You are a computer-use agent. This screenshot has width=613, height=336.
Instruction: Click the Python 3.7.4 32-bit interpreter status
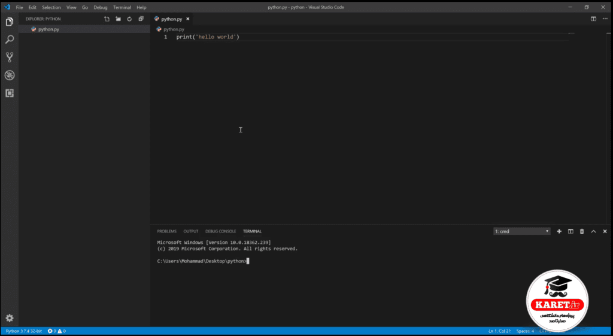[x=23, y=331]
